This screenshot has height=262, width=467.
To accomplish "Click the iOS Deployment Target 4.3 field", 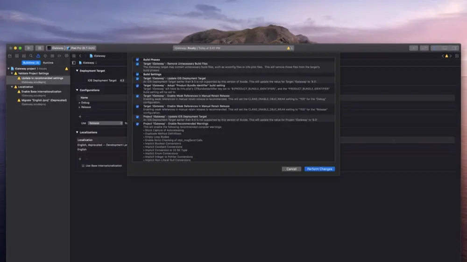I will [122, 81].
